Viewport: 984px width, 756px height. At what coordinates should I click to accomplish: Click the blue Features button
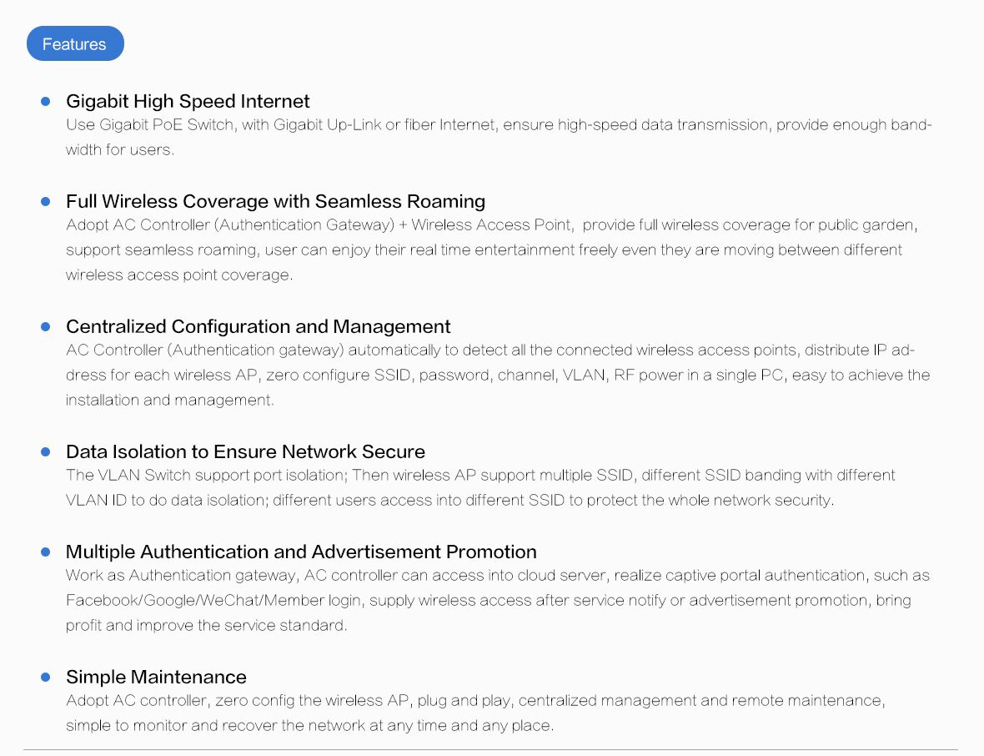tap(75, 43)
